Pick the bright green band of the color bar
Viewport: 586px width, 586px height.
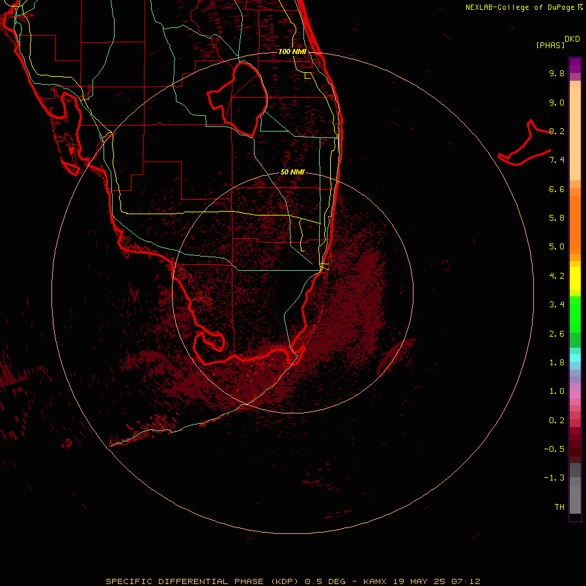coord(575,314)
